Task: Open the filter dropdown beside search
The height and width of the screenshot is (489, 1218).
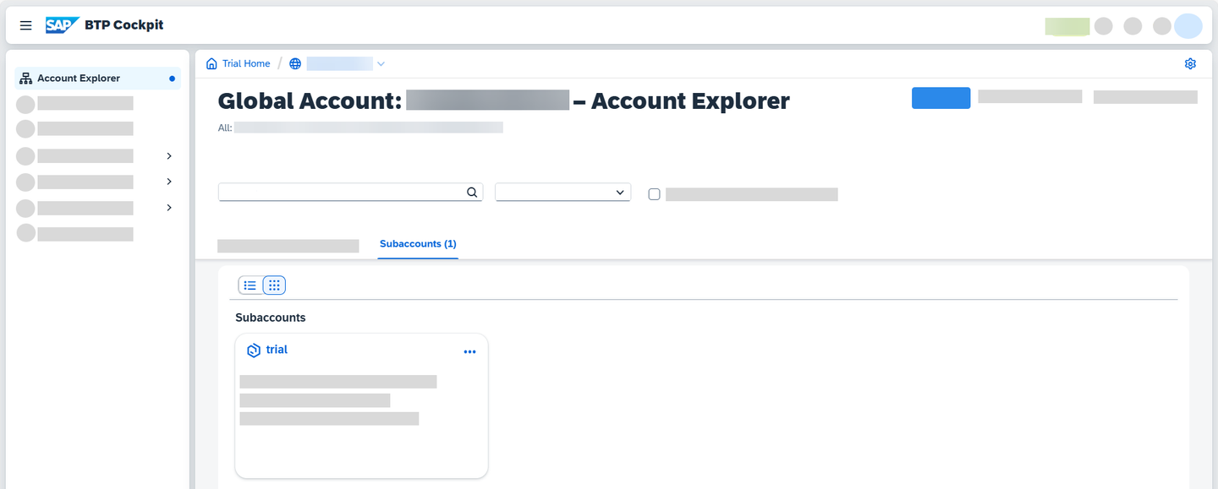Action: (562, 193)
